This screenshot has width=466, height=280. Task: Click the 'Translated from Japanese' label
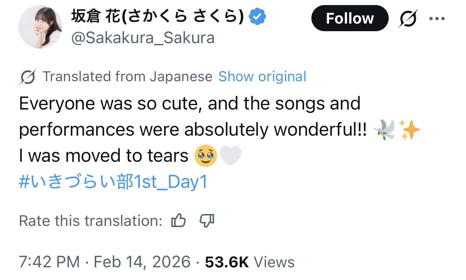(x=127, y=77)
